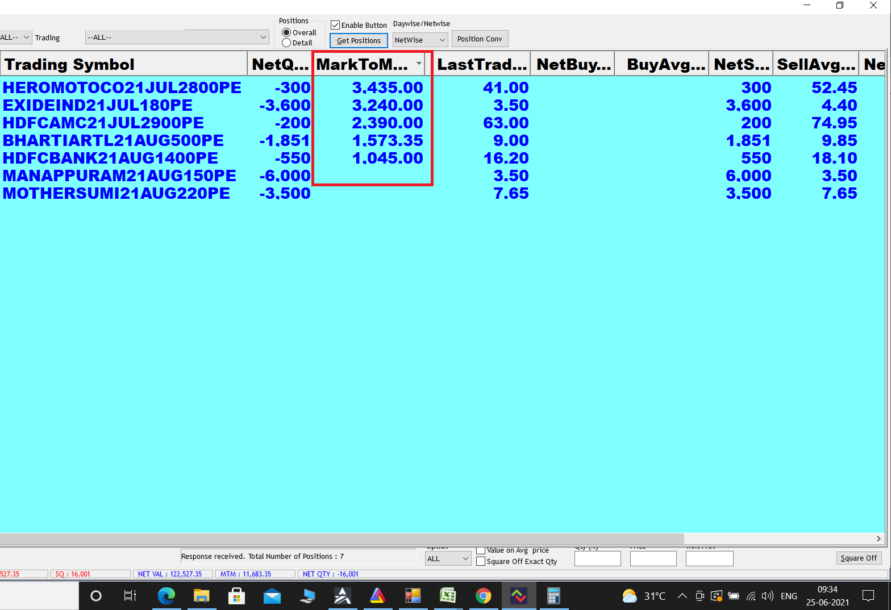Select the Overall positions radio button
The width and height of the screenshot is (891, 610).
[x=286, y=32]
